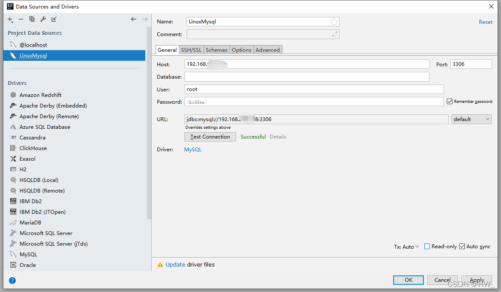This screenshot has width=501, height=292.
Task: Open data source properties wrench icon
Action: tap(43, 19)
